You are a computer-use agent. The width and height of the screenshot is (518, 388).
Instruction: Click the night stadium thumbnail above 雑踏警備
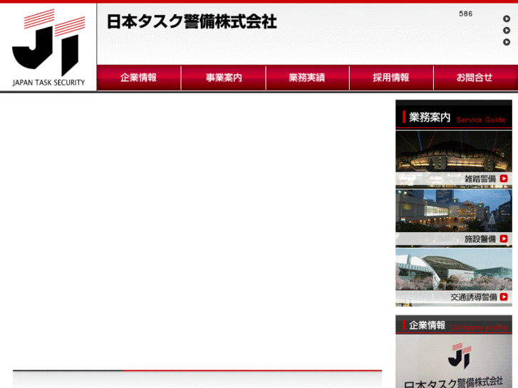(454, 152)
